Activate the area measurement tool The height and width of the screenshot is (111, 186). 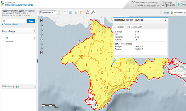pos(81,12)
